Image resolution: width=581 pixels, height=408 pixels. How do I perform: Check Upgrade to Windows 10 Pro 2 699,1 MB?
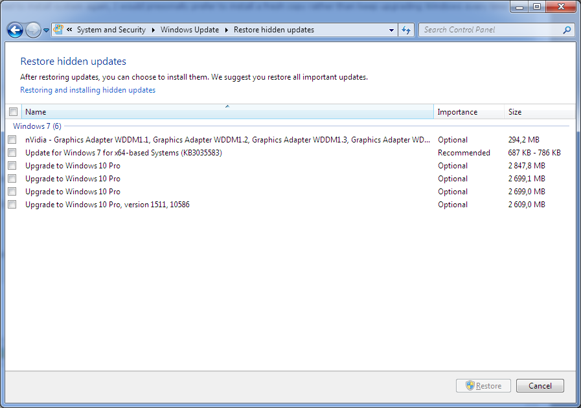pyautogui.click(x=12, y=179)
